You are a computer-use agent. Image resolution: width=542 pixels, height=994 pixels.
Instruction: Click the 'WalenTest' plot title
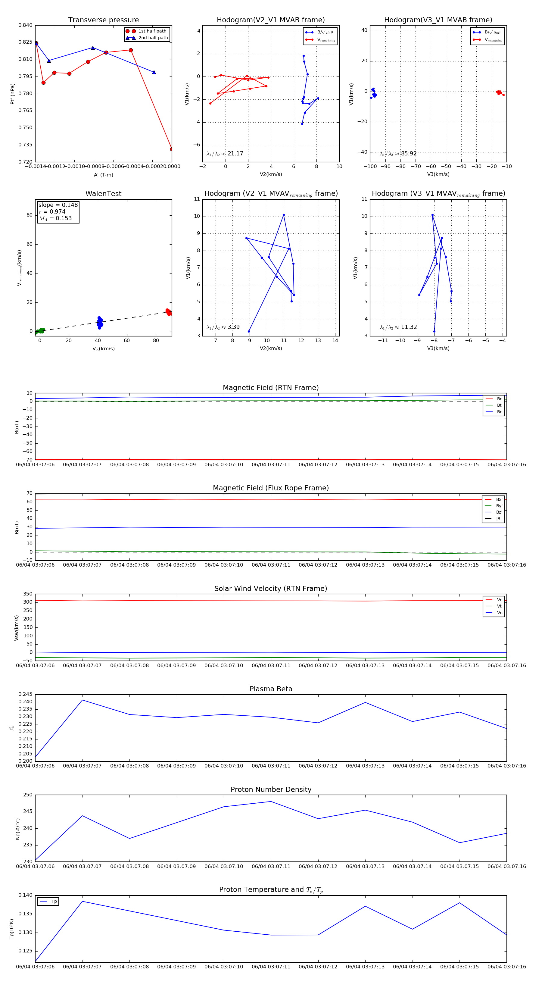tap(103, 194)
